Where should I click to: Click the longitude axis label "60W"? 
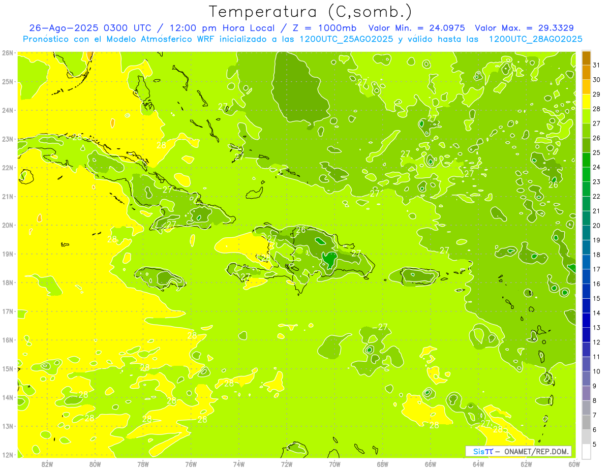tap(574, 464)
